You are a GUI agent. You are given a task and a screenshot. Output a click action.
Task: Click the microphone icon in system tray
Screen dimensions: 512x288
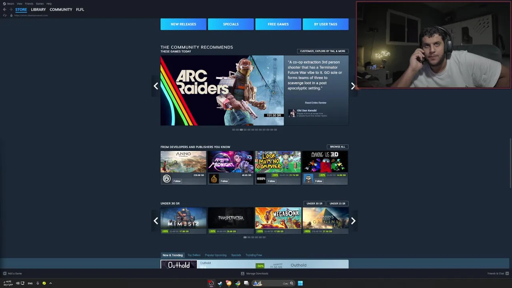click(38, 283)
